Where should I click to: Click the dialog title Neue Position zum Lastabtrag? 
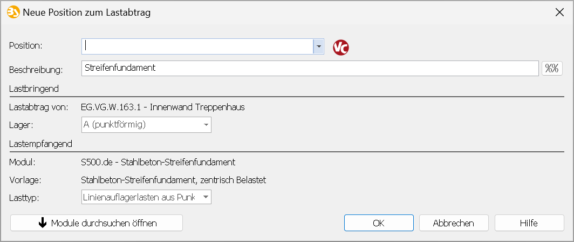tap(87, 13)
